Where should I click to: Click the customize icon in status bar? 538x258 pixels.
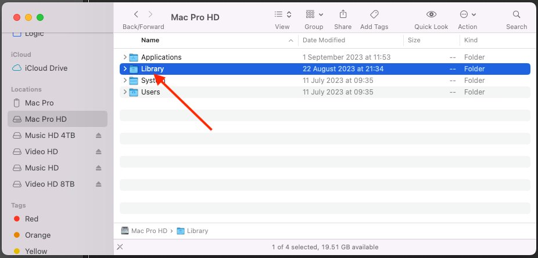[x=120, y=247]
